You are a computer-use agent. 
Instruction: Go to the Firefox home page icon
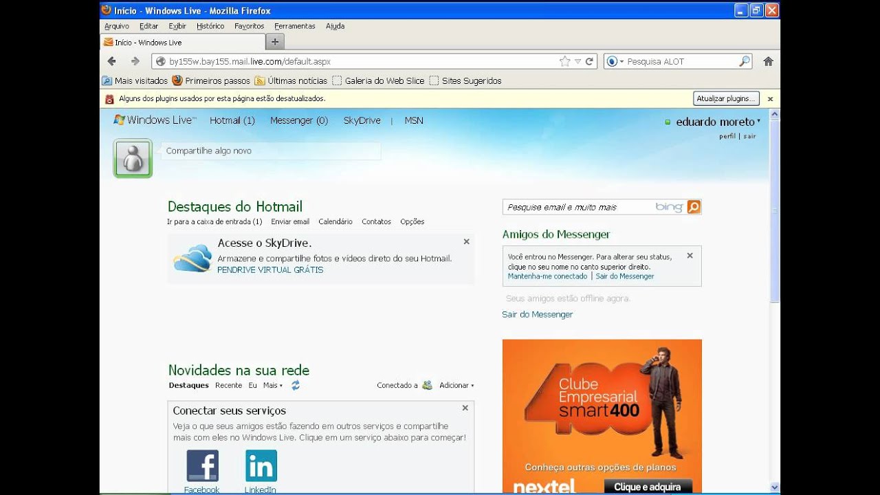click(x=769, y=61)
